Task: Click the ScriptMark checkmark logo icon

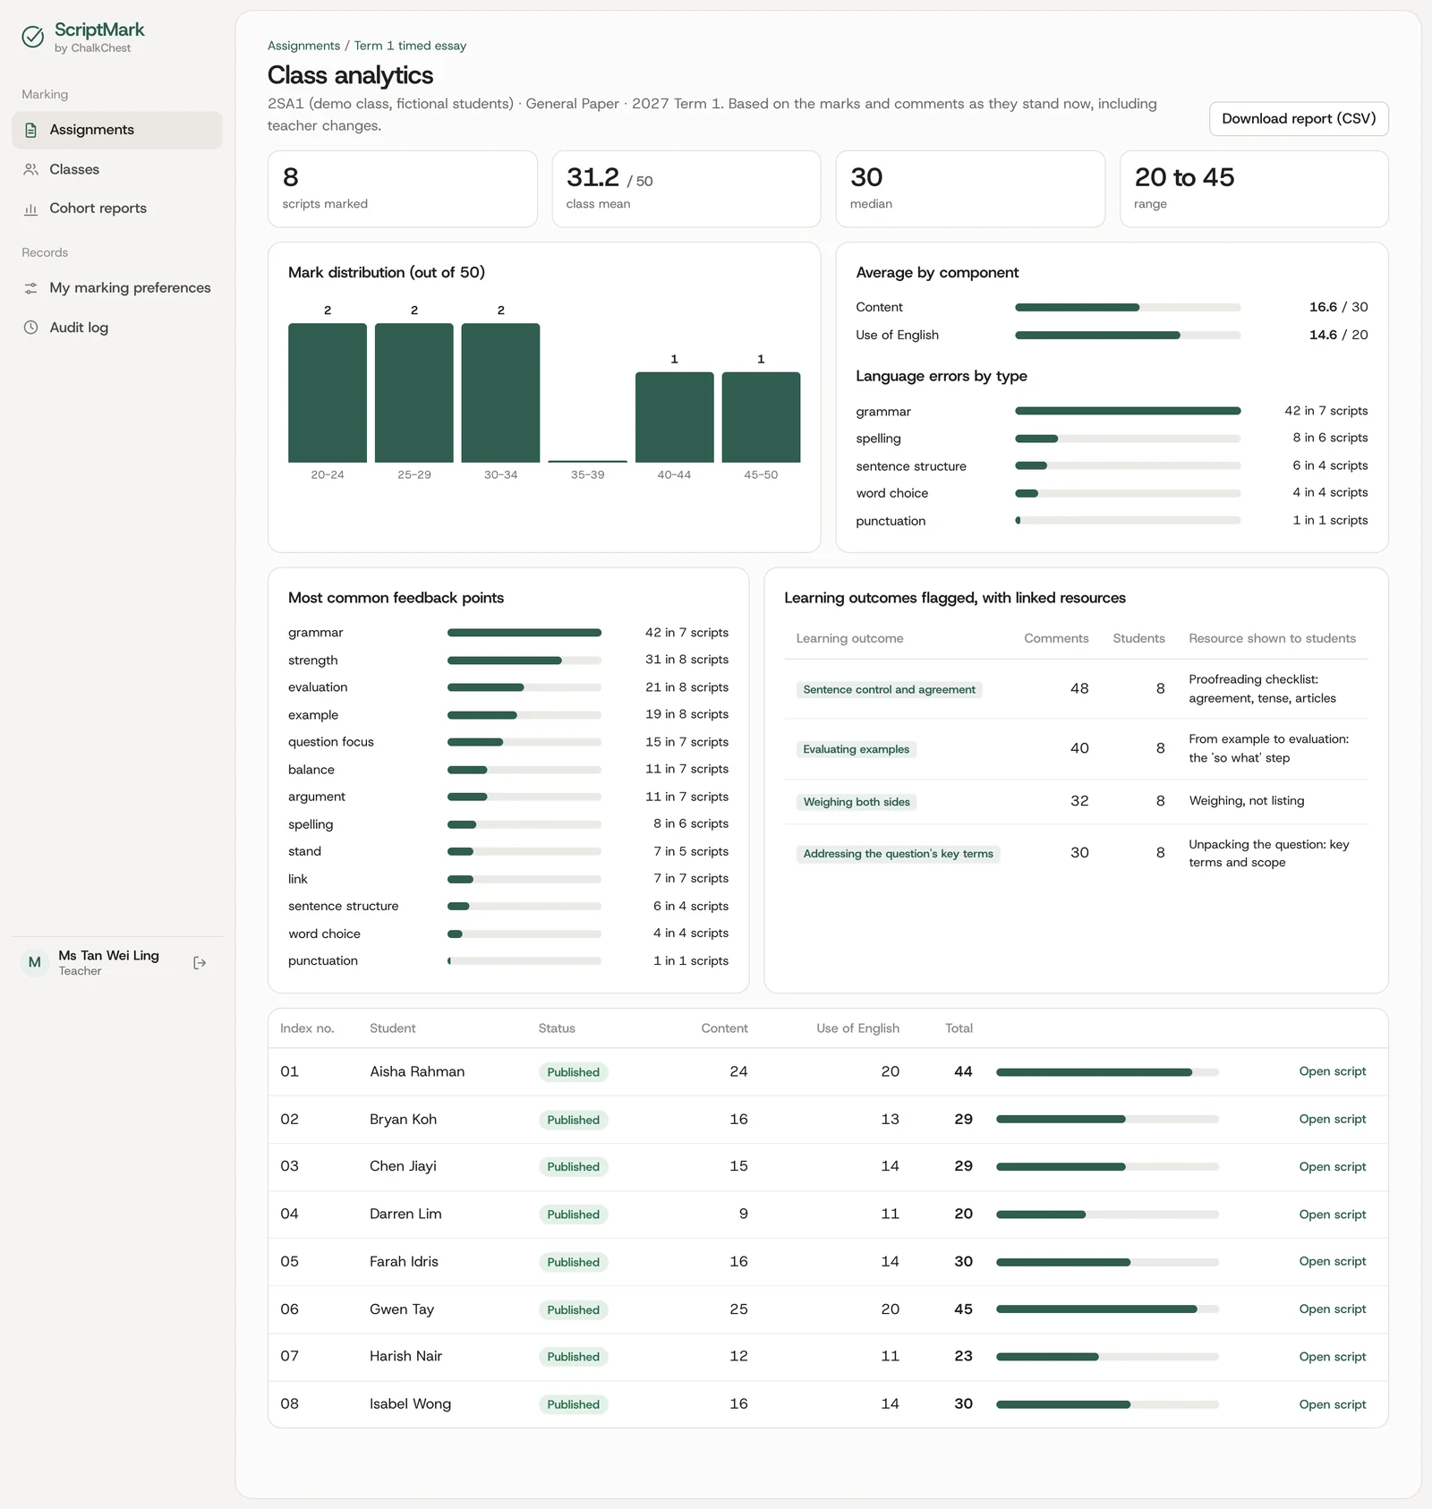Action: [x=33, y=37]
